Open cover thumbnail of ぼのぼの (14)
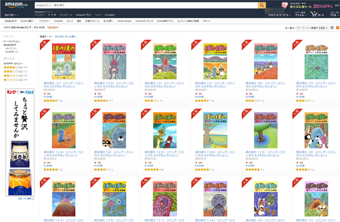Image resolution: width=340 pixels, height=222 pixels. [x=64, y=130]
